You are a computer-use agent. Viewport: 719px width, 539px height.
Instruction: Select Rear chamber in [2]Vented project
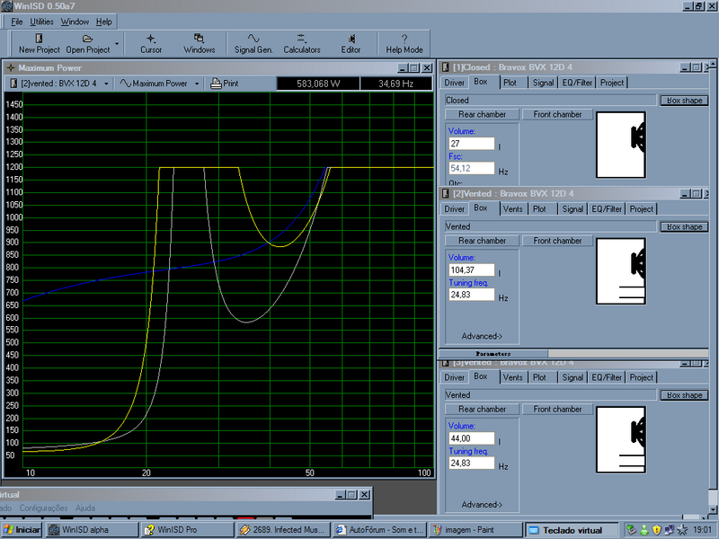pos(482,241)
